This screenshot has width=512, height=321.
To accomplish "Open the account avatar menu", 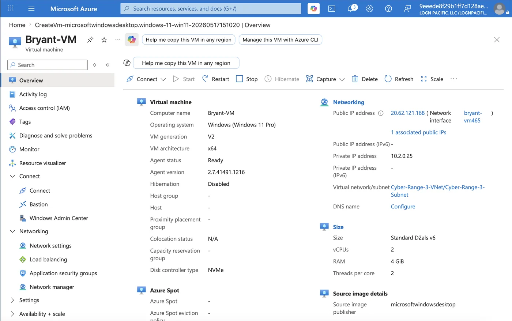I will pyautogui.click(x=499, y=8).
